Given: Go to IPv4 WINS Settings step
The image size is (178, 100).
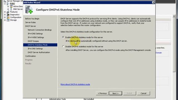Looking at the screenshot, I should (36, 37).
